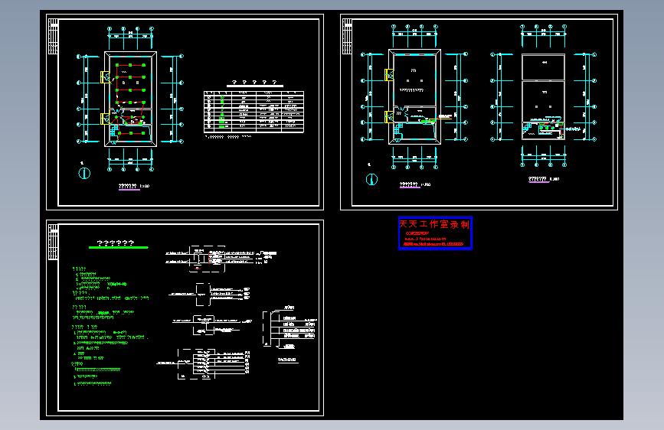Viewport: 664px width, 430px height.
Task: Select the "? ? ? ? ?" heading above the legend table
Action: click(254, 83)
